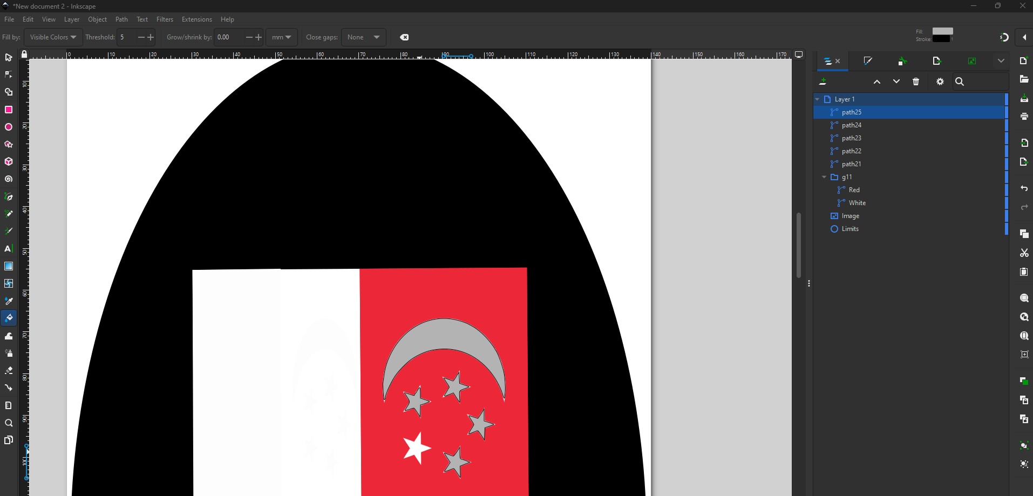Open the dock panel tabs chevron menu

[1001, 61]
